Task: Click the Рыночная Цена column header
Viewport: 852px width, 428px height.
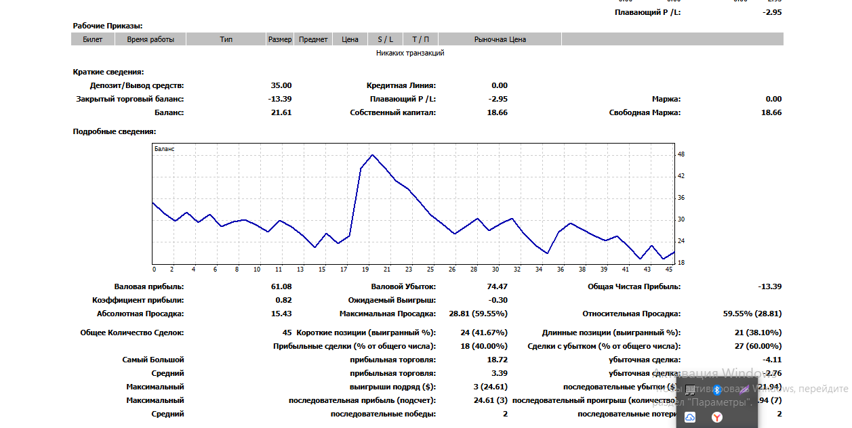Action: pyautogui.click(x=500, y=39)
